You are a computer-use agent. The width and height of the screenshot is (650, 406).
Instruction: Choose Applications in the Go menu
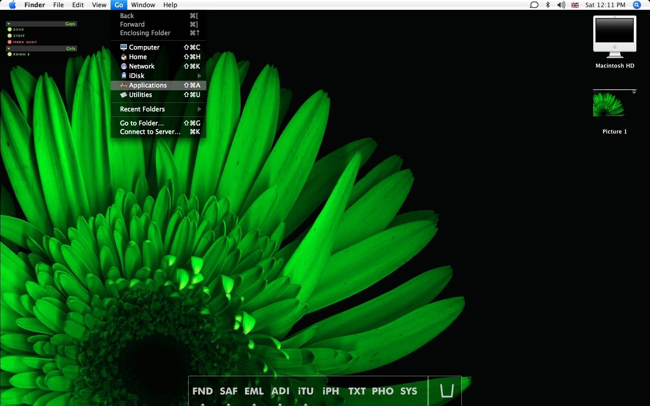[x=158, y=85]
